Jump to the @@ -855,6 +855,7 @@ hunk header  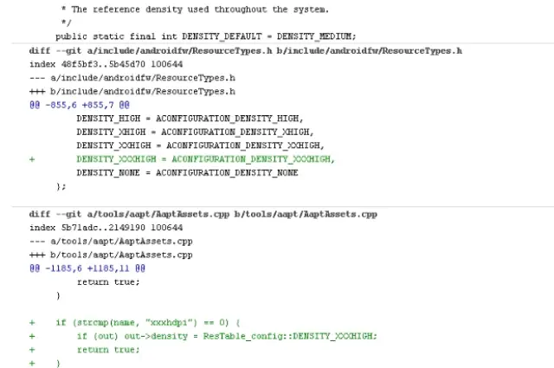pos(79,104)
